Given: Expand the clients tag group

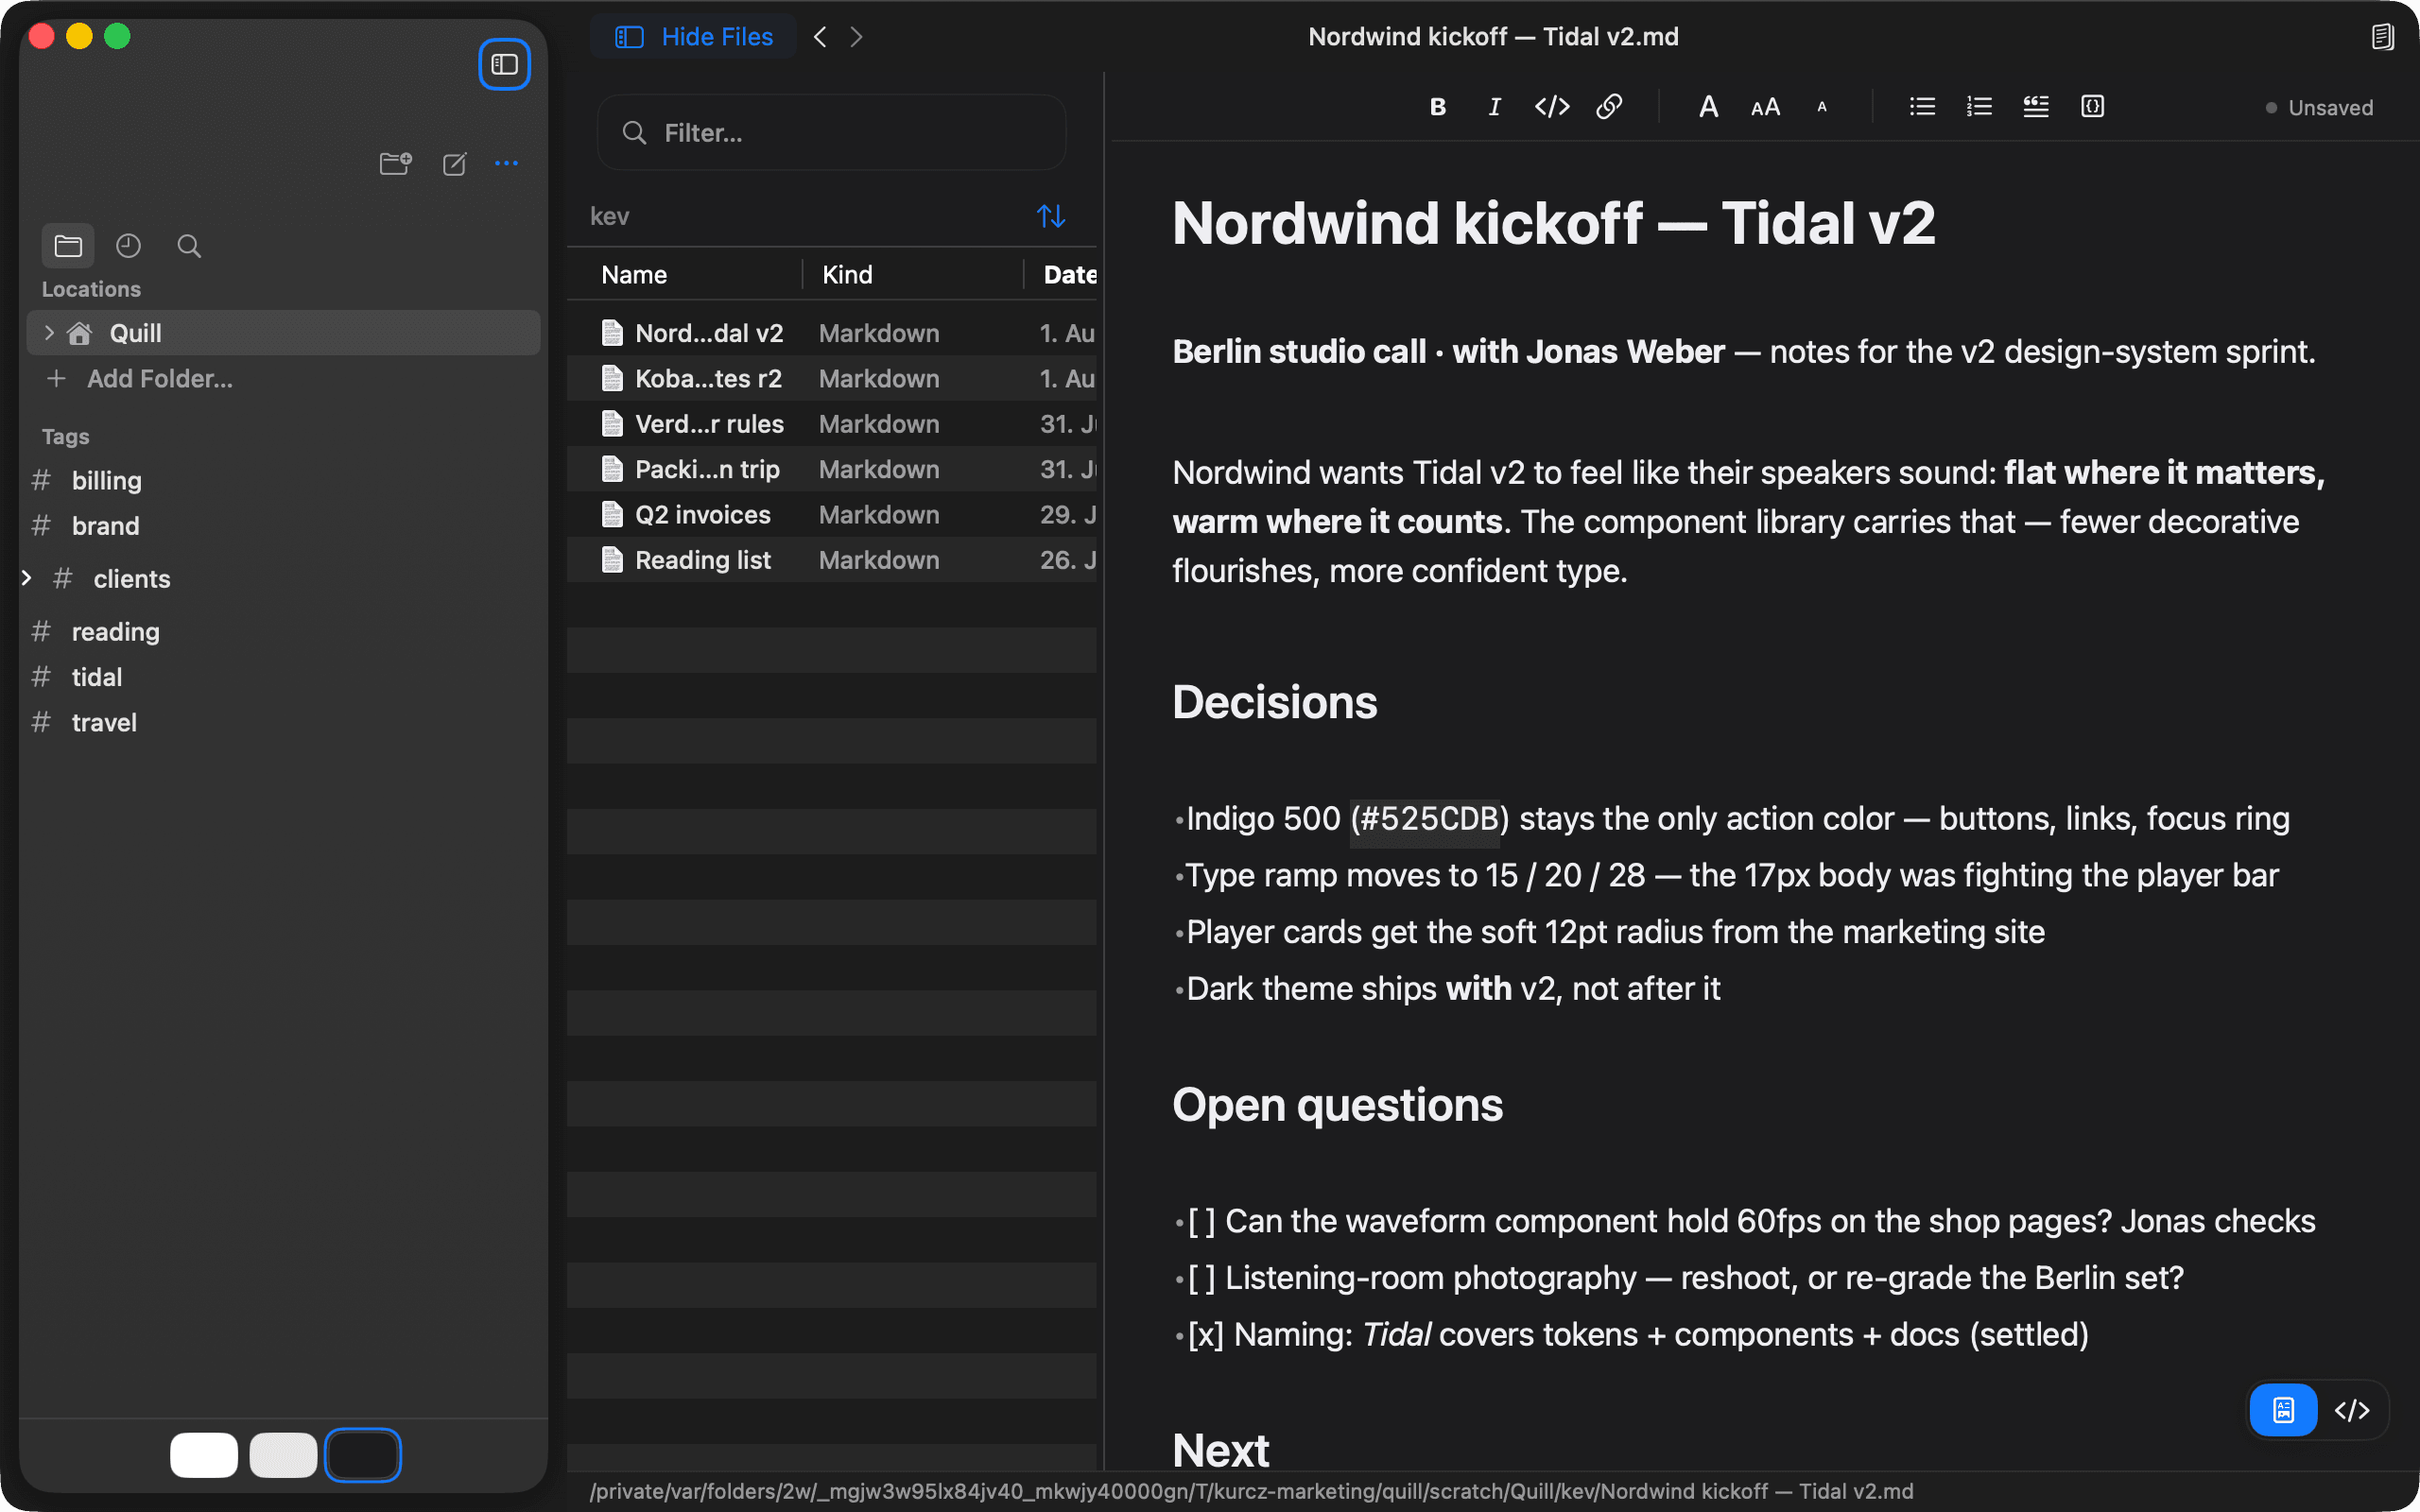Looking at the screenshot, I should pos(27,578).
